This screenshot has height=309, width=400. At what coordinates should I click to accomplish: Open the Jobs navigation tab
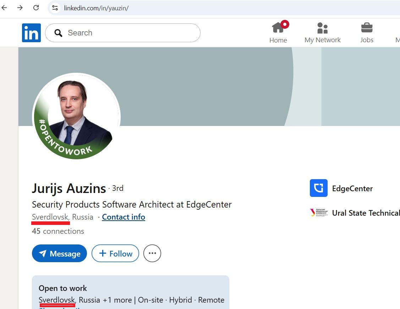[367, 33]
